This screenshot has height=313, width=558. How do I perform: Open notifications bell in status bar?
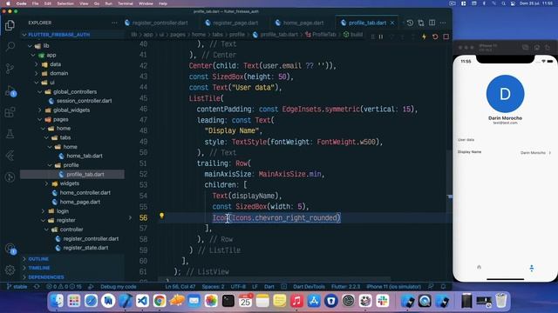click(443, 287)
